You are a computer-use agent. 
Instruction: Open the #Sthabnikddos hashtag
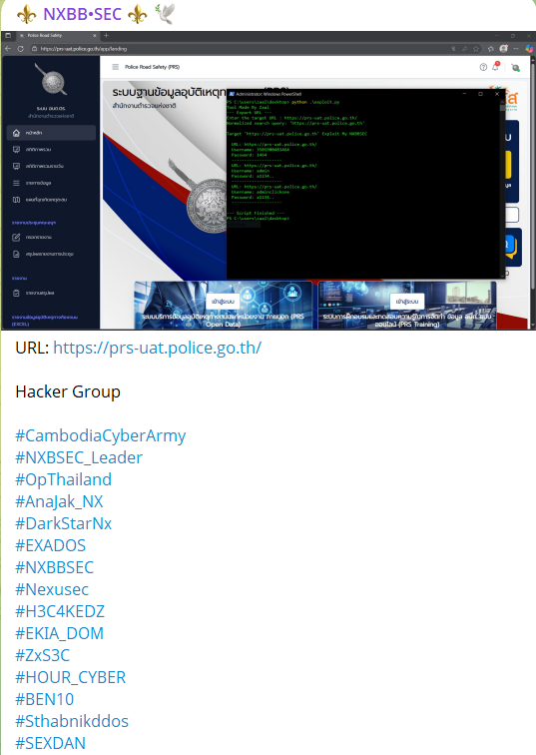tap(72, 721)
